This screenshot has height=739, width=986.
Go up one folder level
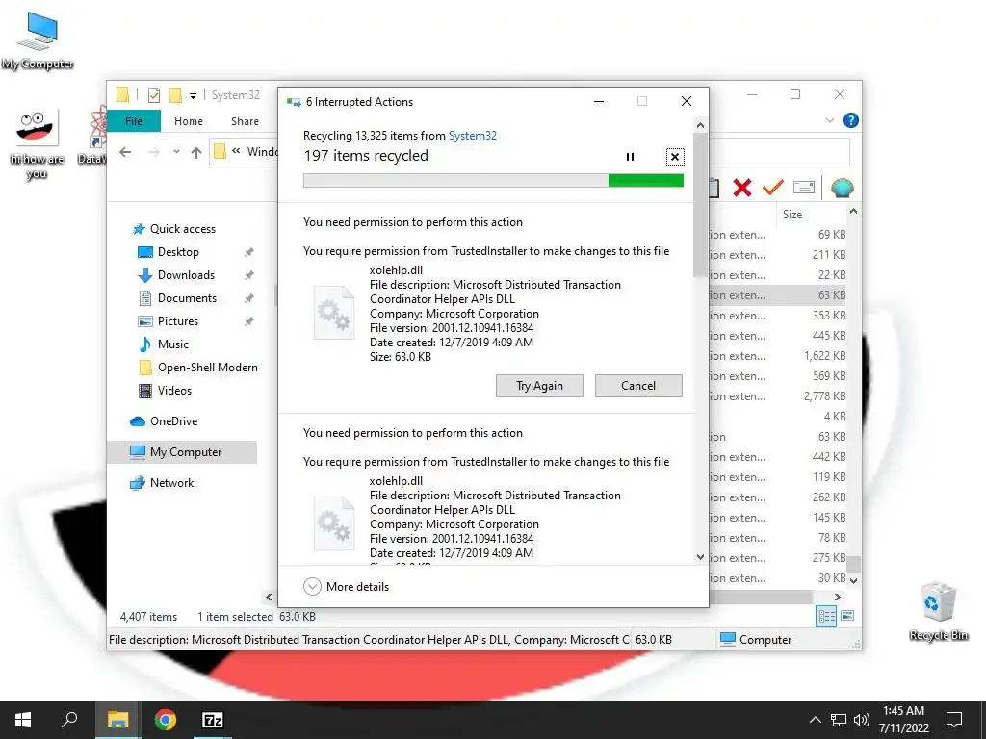click(196, 152)
